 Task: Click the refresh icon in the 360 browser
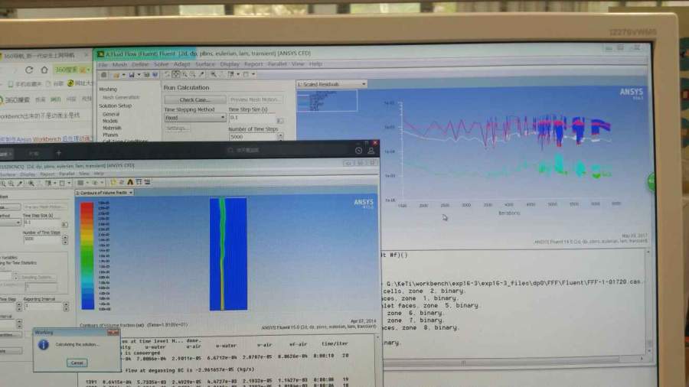(x=29, y=70)
